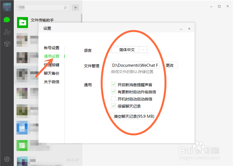The width and height of the screenshot is (233, 166).
Task: Maximize the main WeChat window
Action: coord(219,6)
